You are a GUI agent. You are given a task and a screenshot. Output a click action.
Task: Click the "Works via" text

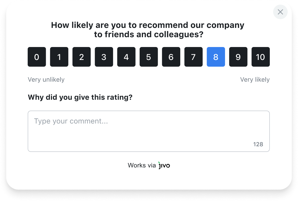click(142, 165)
